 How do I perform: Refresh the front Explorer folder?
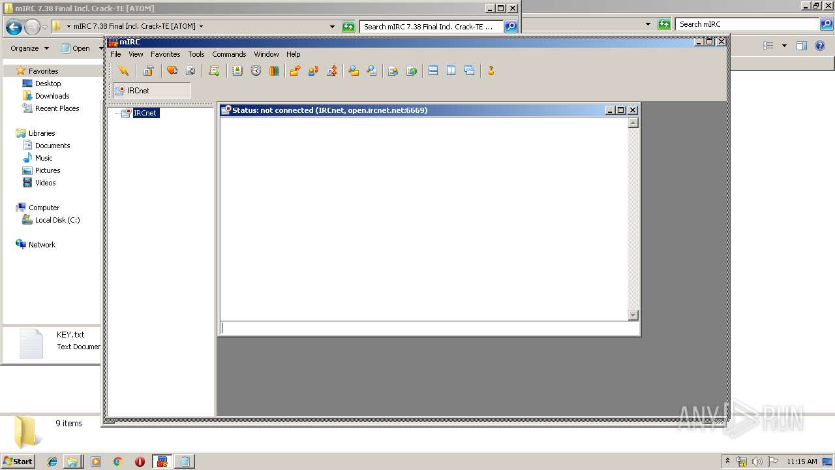pyautogui.click(x=348, y=27)
